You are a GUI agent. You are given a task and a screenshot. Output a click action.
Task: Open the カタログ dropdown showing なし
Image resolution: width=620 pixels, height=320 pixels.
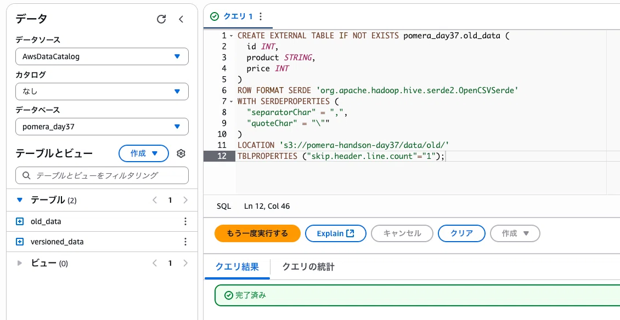102,92
